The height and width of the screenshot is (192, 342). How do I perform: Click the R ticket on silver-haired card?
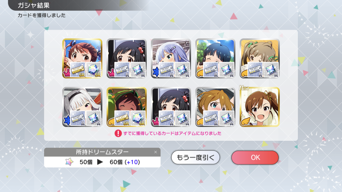(78, 118)
